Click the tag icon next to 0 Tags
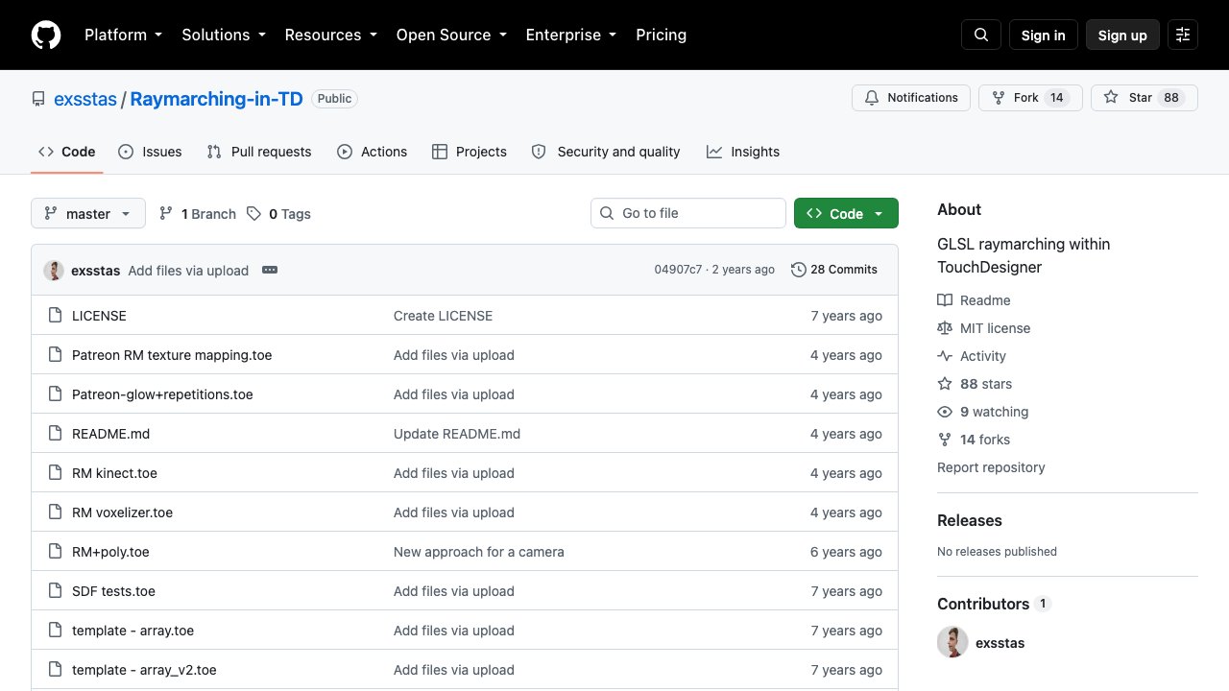 pos(253,213)
